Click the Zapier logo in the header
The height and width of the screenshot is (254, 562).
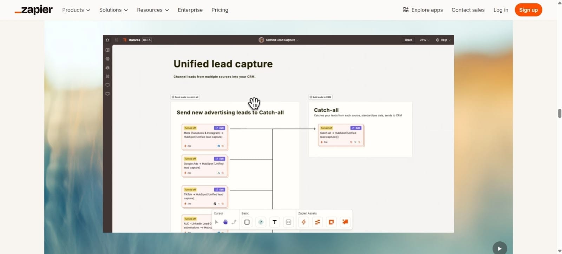[34, 10]
